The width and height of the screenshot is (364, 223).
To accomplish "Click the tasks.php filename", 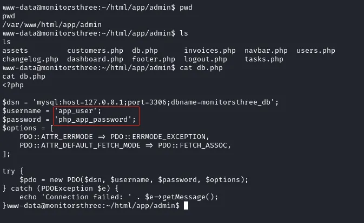I will pos(264,59).
